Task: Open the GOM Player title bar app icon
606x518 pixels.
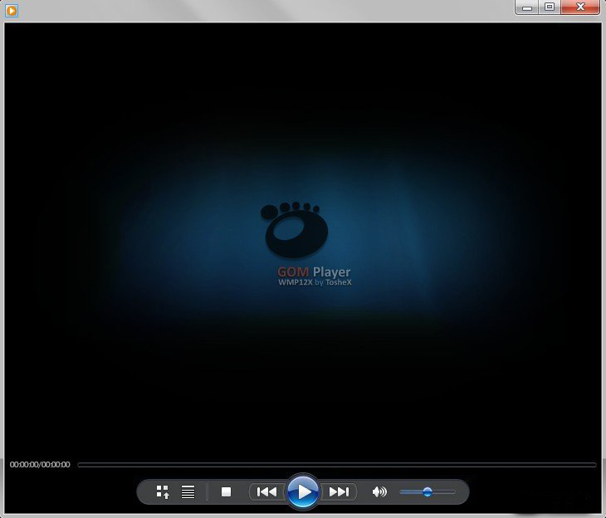Action: 12,11
